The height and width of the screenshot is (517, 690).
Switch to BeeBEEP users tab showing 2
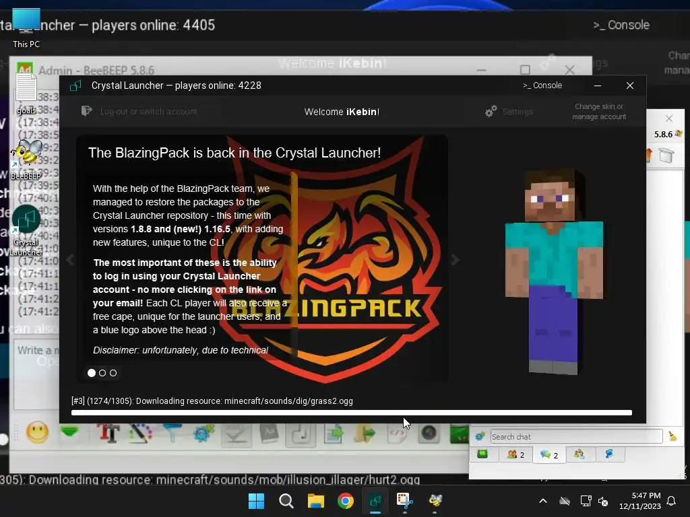[515, 454]
